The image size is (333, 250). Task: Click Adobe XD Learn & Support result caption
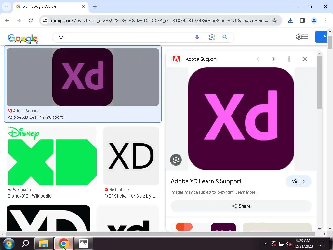coord(35,117)
